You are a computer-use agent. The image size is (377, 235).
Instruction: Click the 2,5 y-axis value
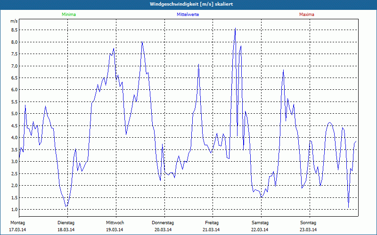tap(15, 173)
